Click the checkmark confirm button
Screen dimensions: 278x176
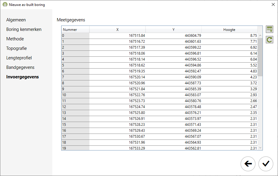point(266,164)
